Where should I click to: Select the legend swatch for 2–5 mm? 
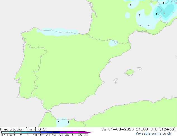point(24,132)
